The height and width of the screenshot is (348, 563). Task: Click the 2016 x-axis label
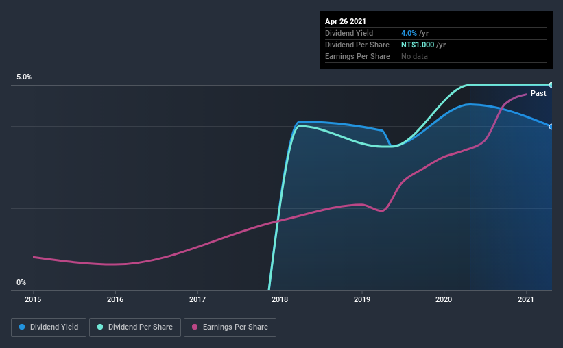(x=115, y=299)
